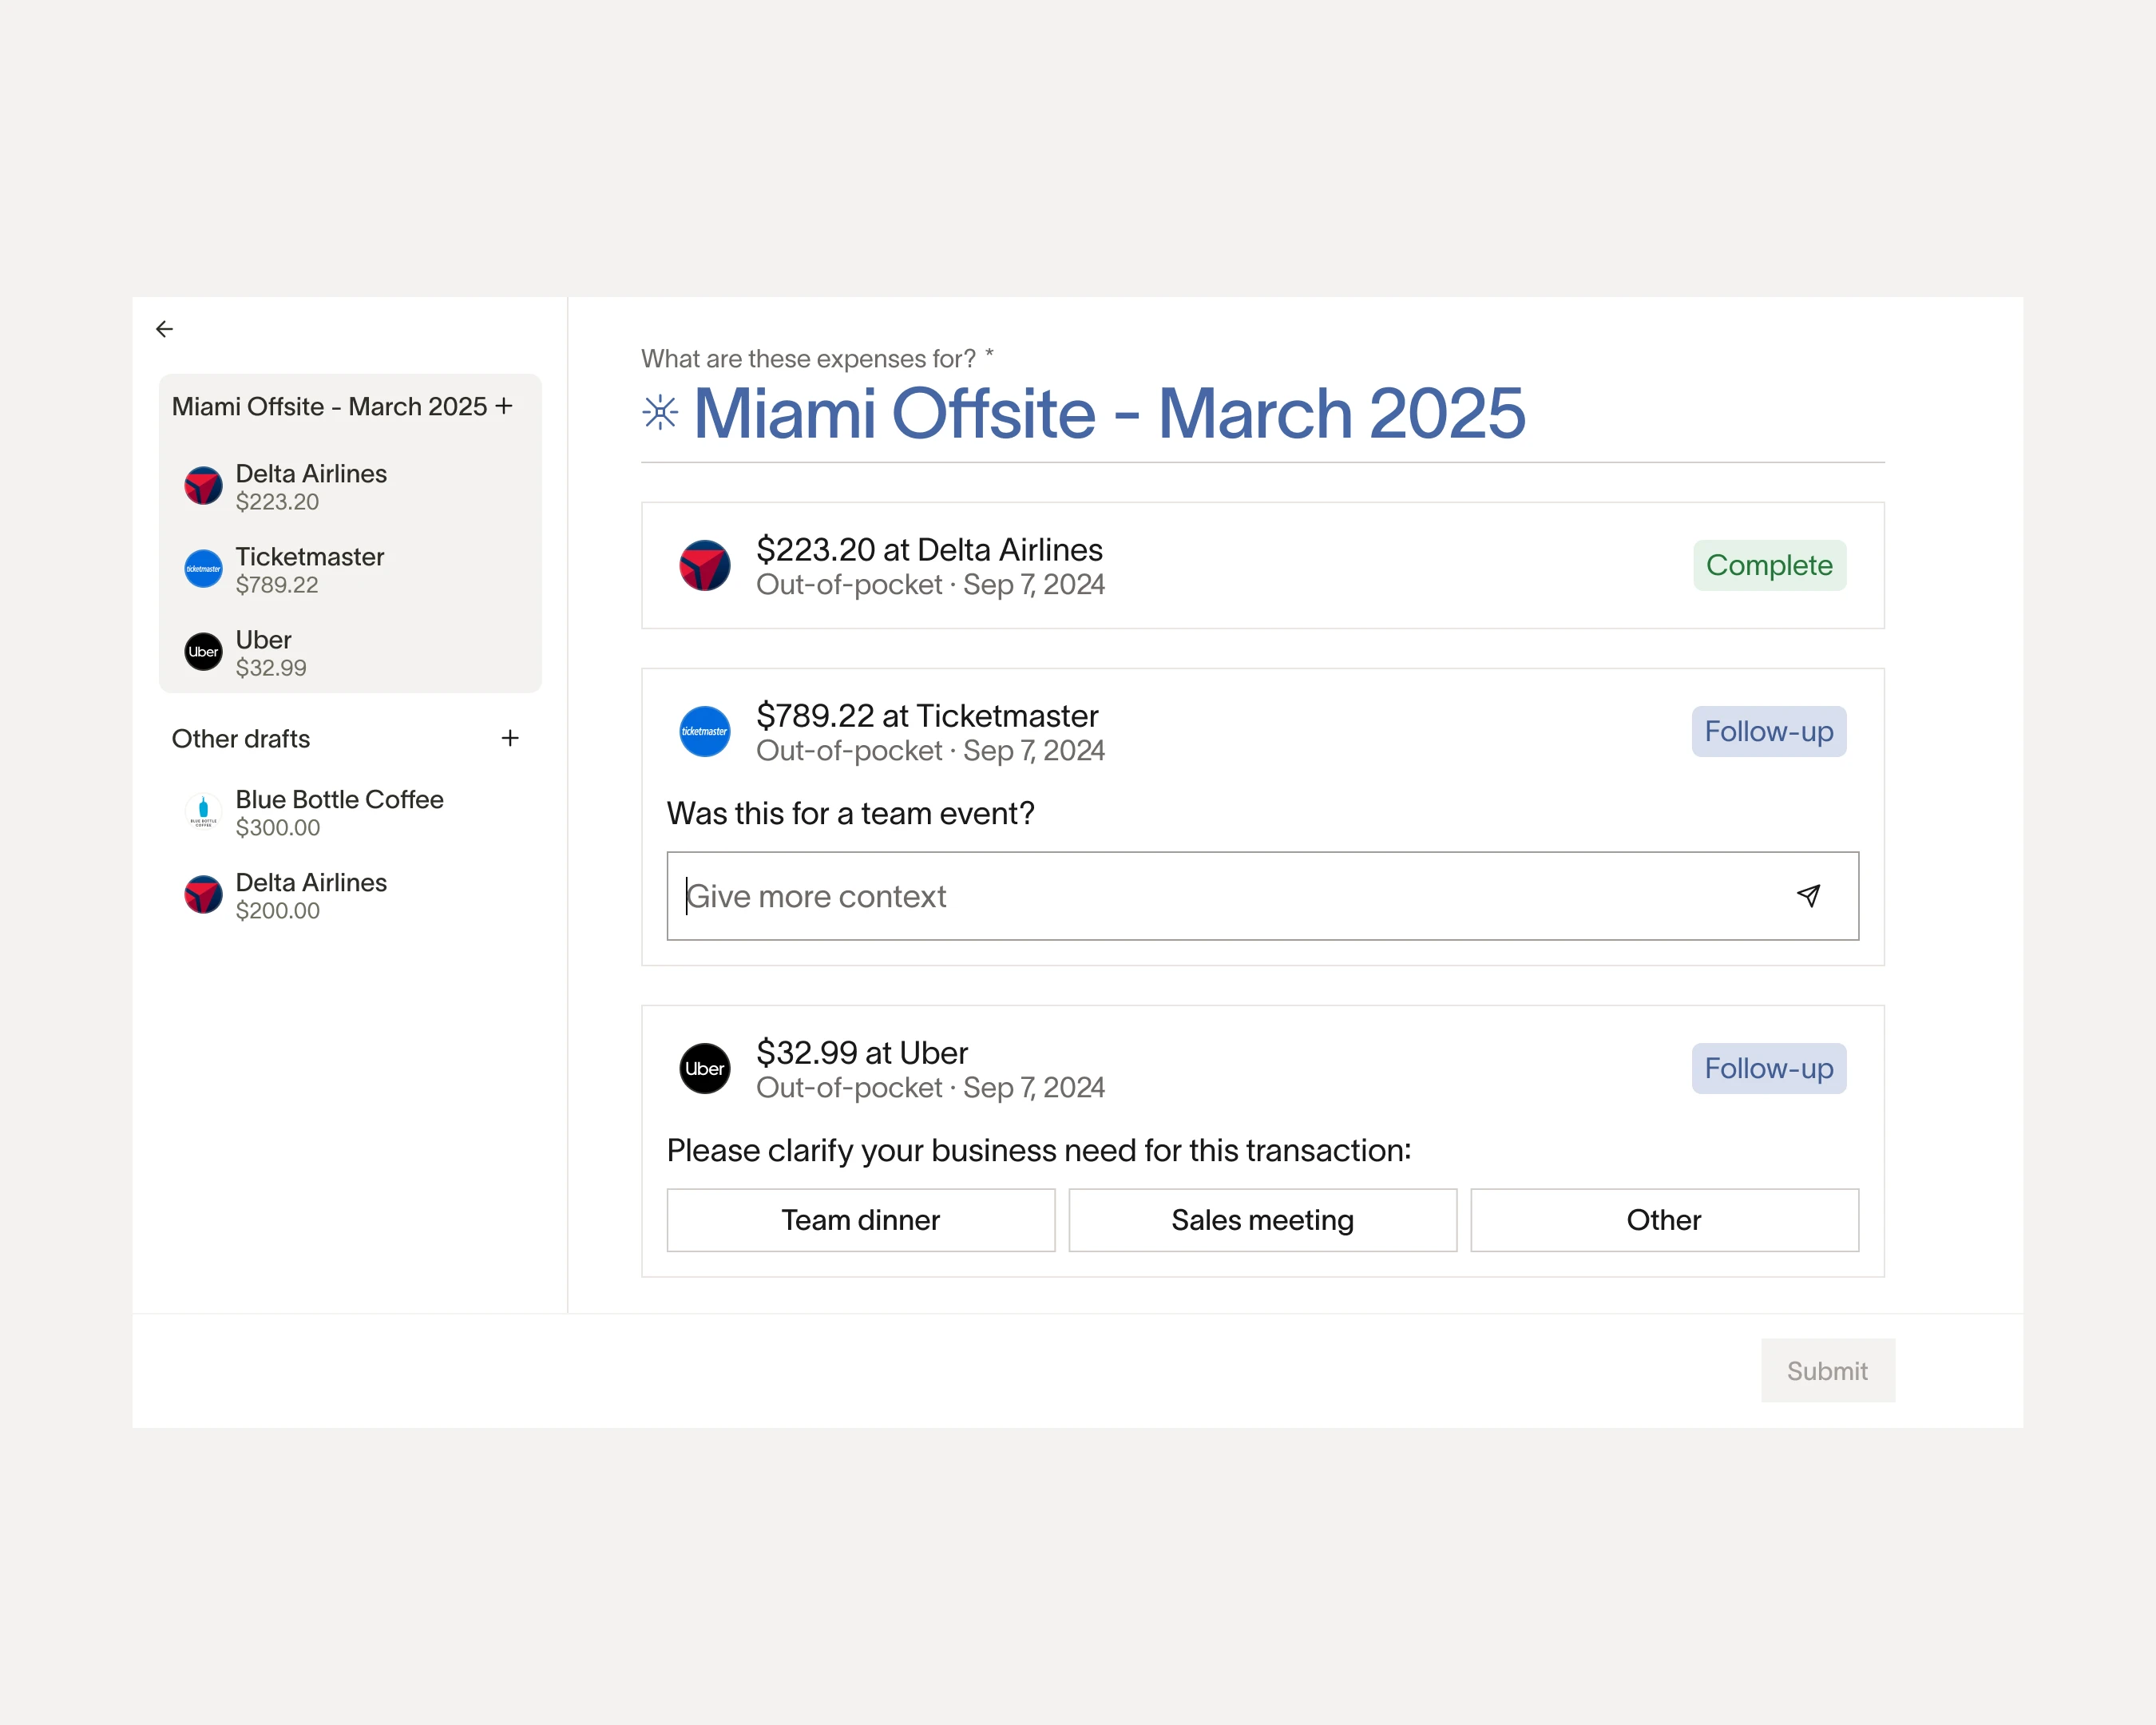Select the Delta Airlines logo in the sidebar
Image resolution: width=2156 pixels, height=1725 pixels.
[203, 486]
